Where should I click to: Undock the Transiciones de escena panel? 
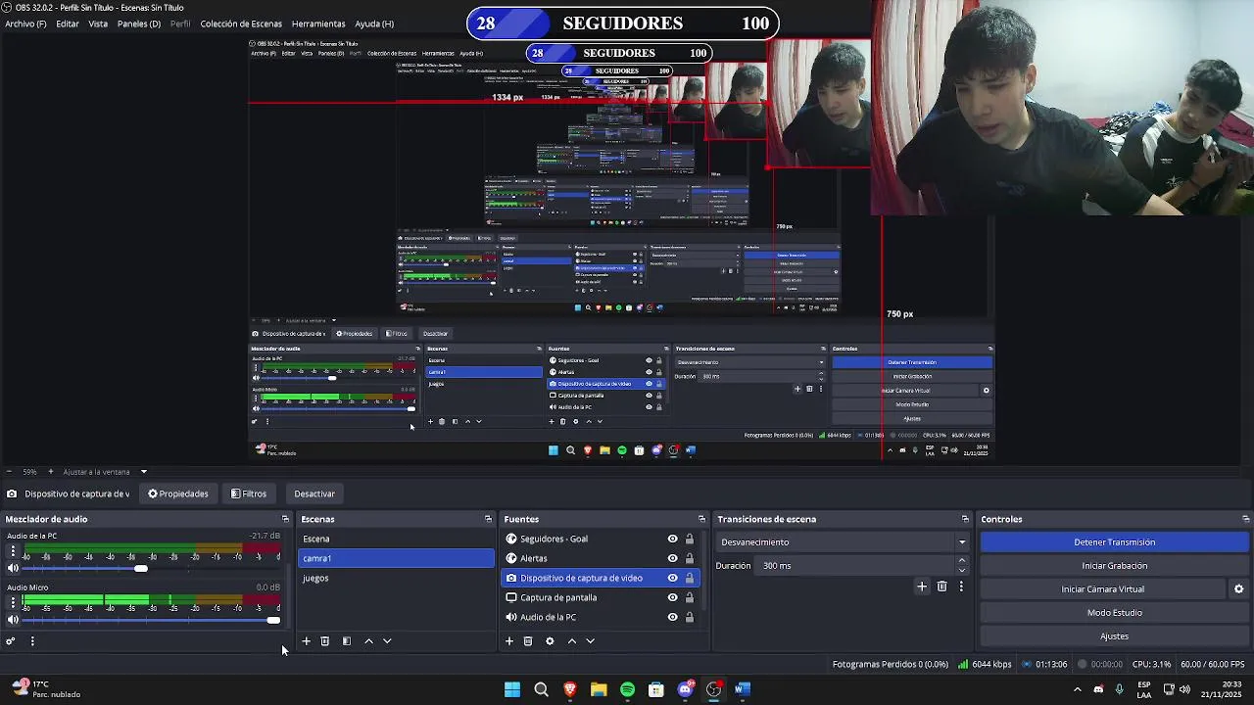pyautogui.click(x=965, y=519)
